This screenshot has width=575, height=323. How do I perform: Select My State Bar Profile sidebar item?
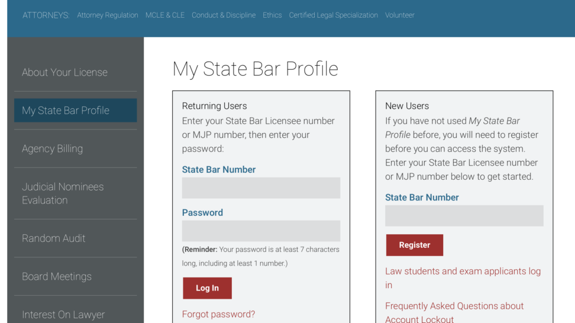pyautogui.click(x=76, y=111)
